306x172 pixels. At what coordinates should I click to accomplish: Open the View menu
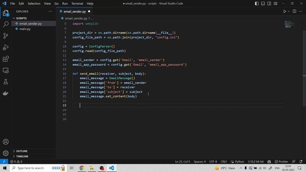pyautogui.click(x=47, y=3)
